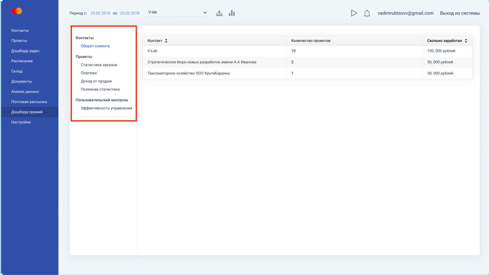Select V-Lab row in the table
Screen dimensions: 489x275
[x=308, y=51]
